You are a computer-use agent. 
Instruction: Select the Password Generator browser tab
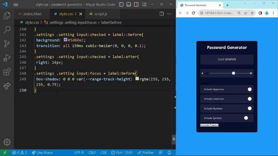tap(200, 5)
